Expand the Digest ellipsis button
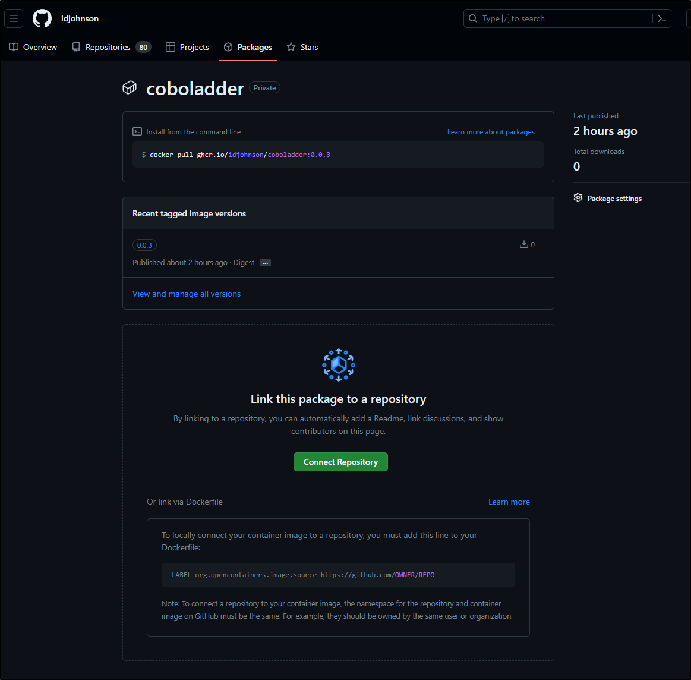 click(x=265, y=263)
